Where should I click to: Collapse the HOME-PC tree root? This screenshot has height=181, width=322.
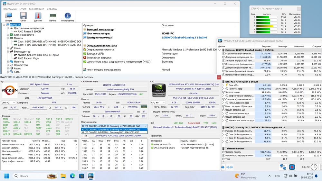pos(4,25)
